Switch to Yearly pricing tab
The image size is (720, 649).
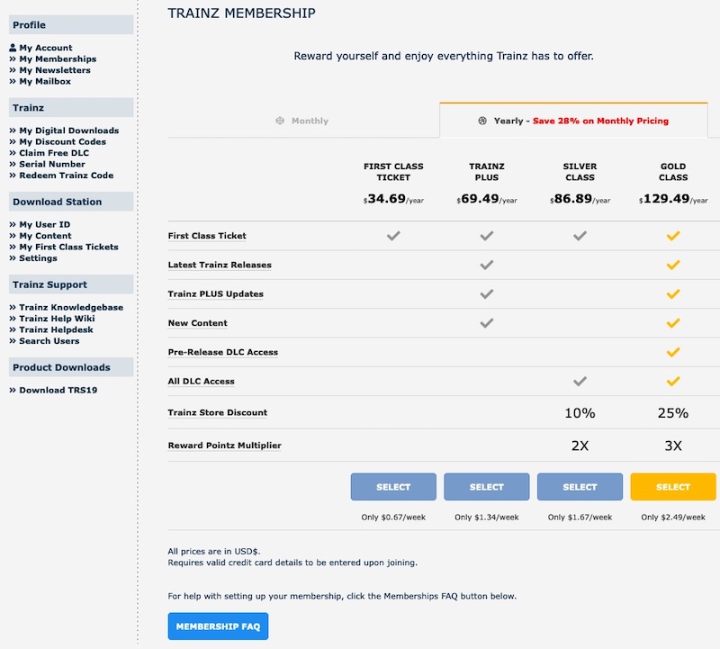click(x=573, y=121)
